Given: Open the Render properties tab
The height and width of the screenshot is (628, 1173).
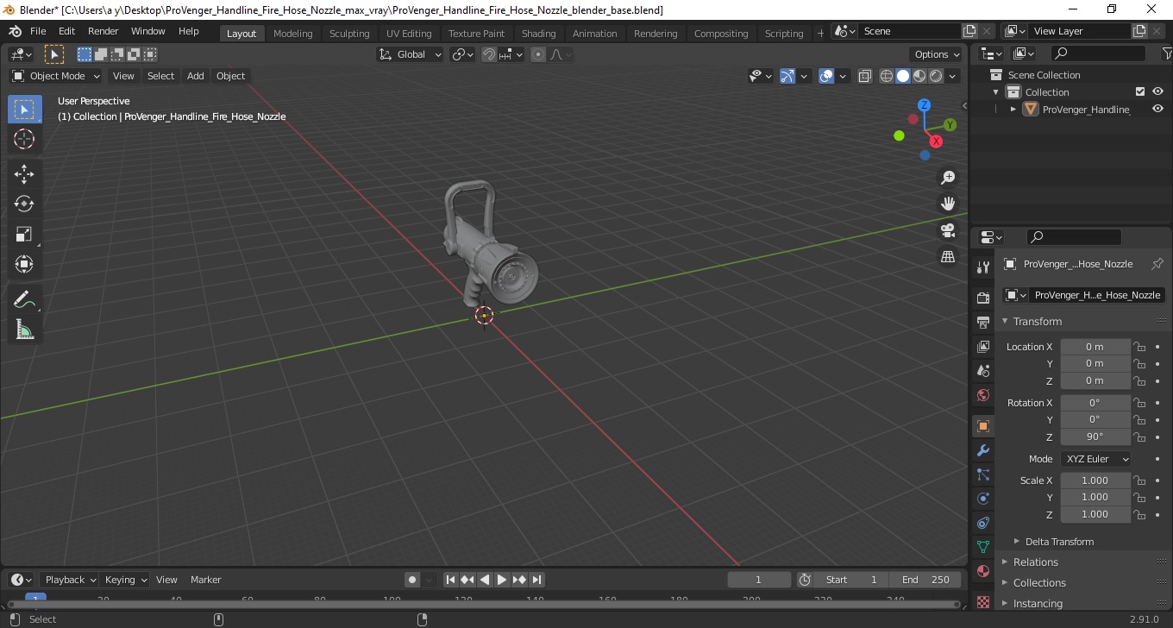Looking at the screenshot, I should point(982,298).
